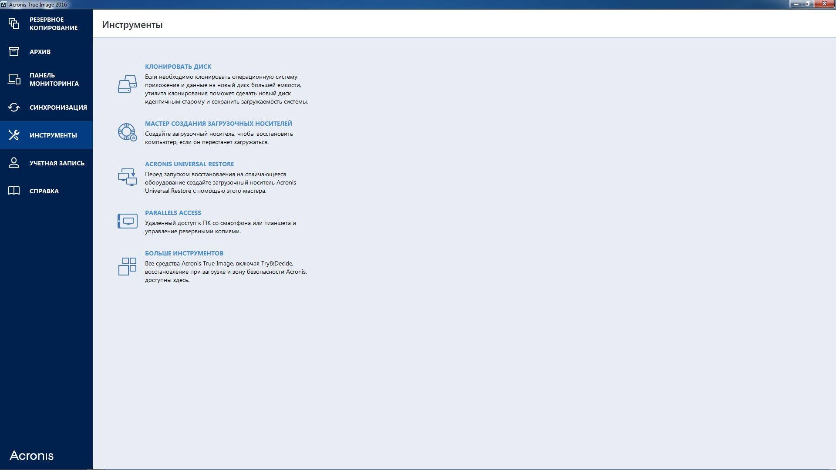836x470 pixels.
Task: Select the Инструменты menu item
Action: click(46, 135)
